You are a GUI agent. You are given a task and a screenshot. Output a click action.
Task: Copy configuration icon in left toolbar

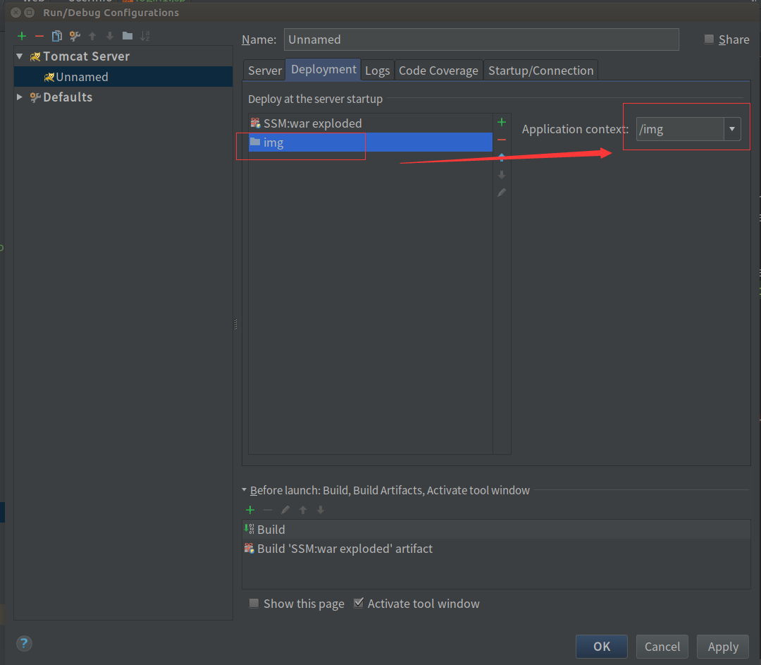click(x=57, y=36)
